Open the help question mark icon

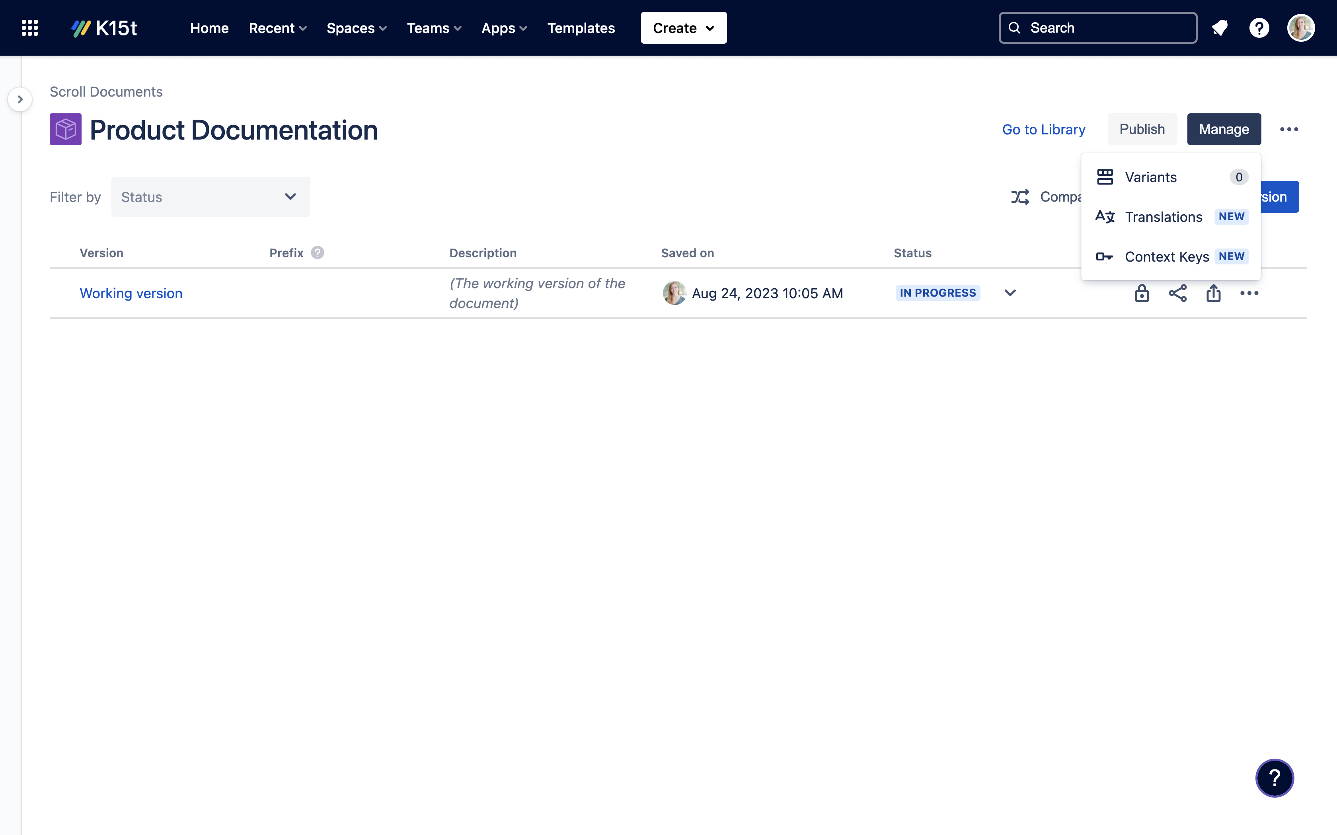coord(1259,27)
